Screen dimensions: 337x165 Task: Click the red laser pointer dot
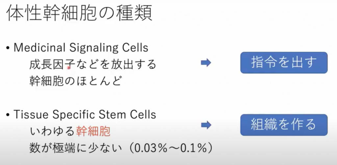tap(69, 68)
